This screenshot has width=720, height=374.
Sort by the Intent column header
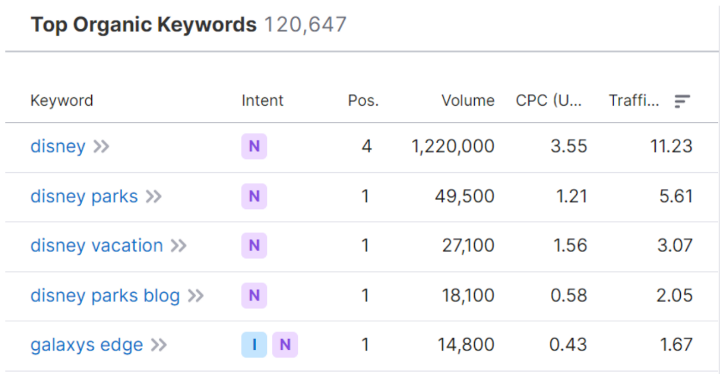tap(263, 101)
